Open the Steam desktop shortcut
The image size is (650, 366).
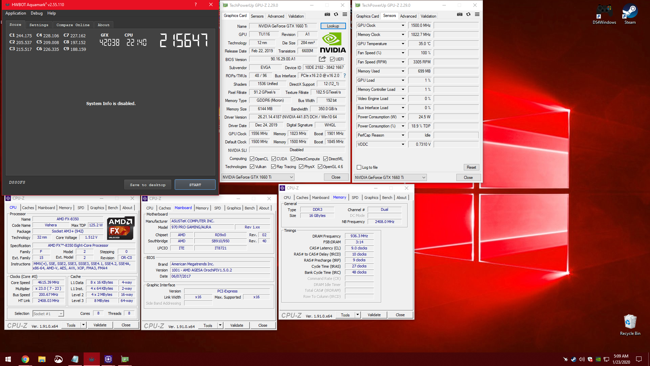[630, 14]
